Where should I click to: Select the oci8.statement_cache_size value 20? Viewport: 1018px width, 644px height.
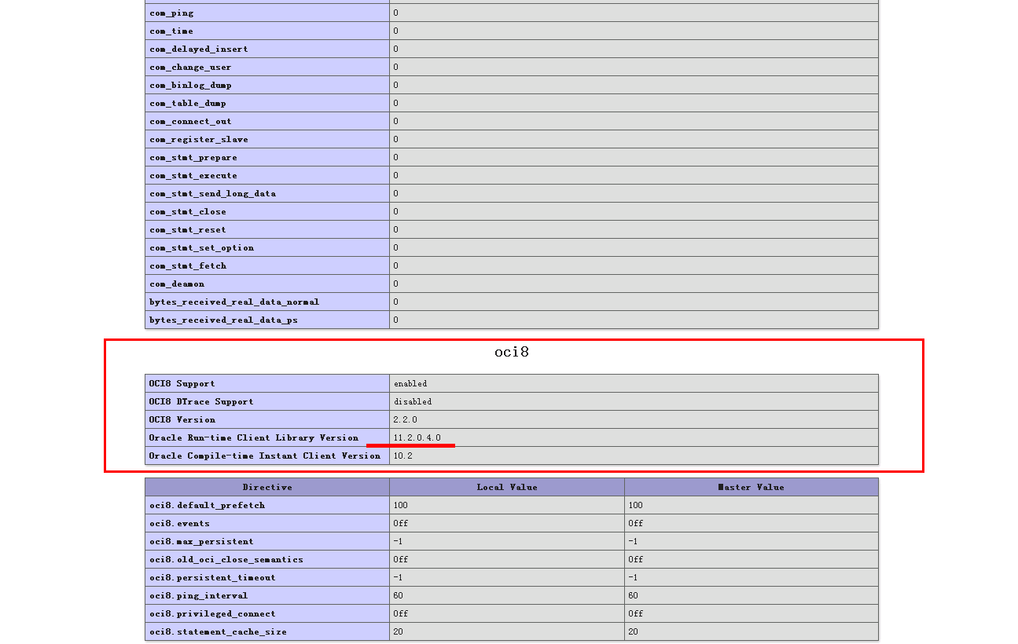point(397,631)
